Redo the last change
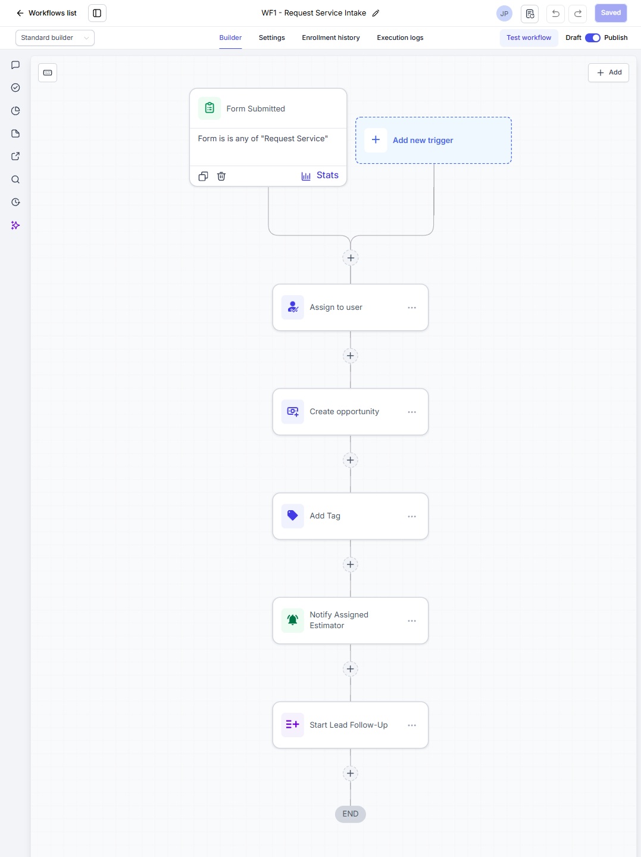Viewport: 641px width, 857px height. (578, 14)
